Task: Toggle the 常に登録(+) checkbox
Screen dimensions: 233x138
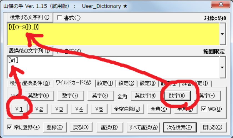Action: coord(10,127)
